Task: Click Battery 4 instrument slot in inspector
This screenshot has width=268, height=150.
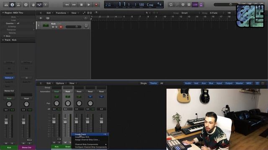Action: [x=9, y=78]
